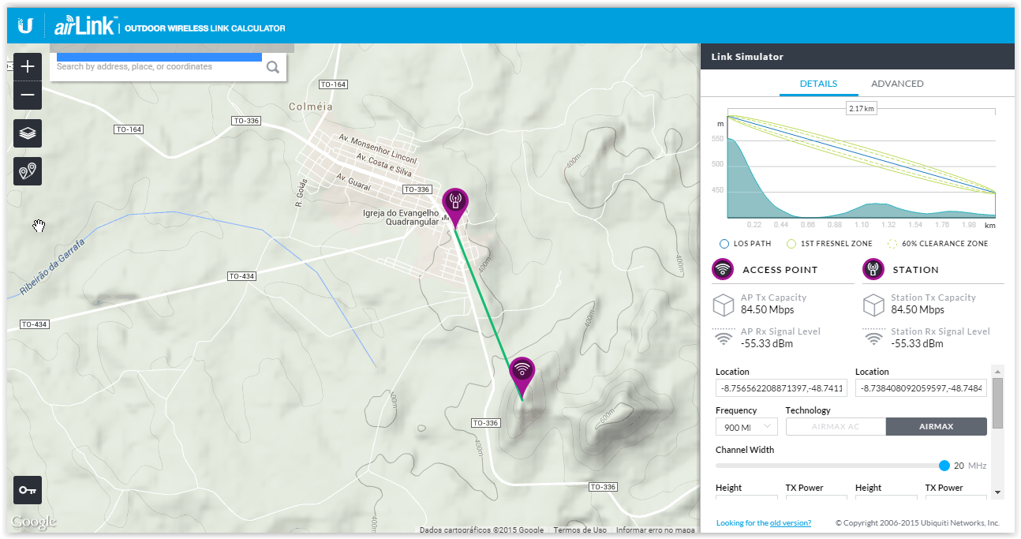Click Informar erro no mapa link
Viewport: 1021px width, 539px height.
point(655,530)
